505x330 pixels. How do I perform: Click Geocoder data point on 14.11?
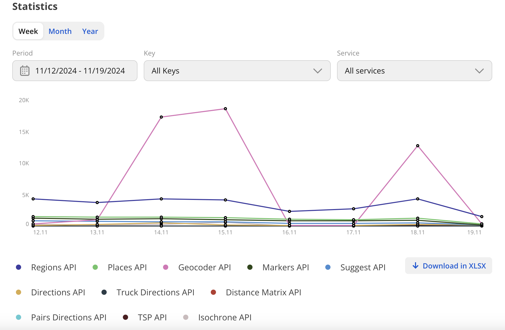(x=161, y=117)
